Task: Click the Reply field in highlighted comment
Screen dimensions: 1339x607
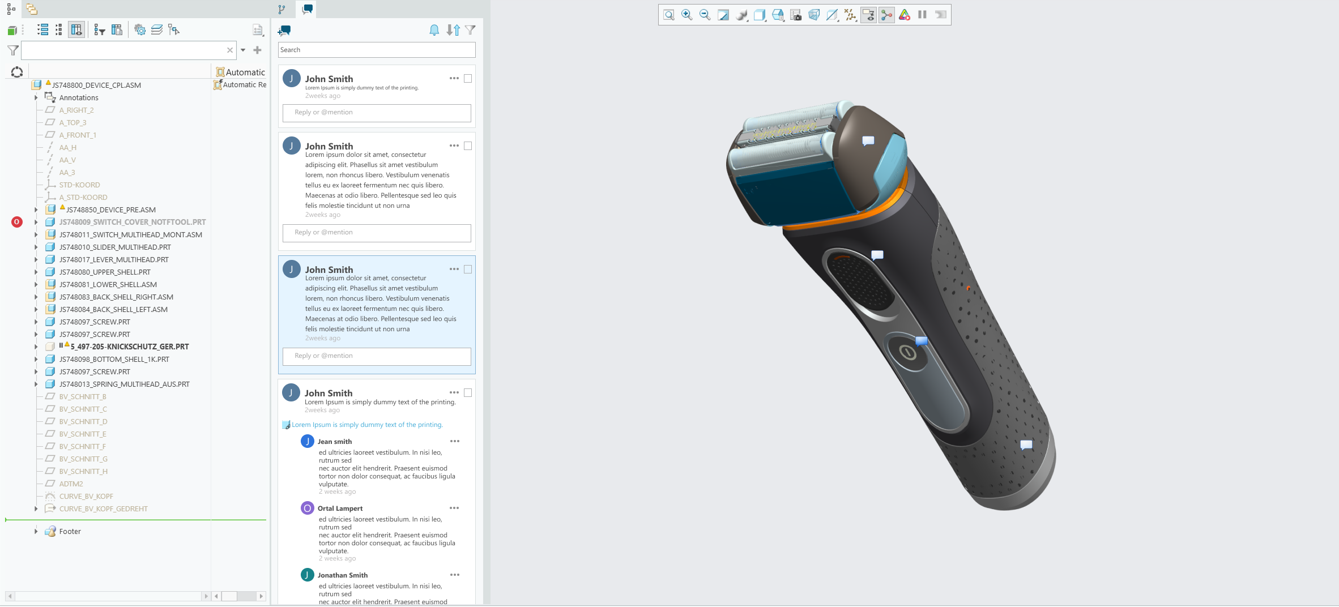Action: (x=377, y=356)
